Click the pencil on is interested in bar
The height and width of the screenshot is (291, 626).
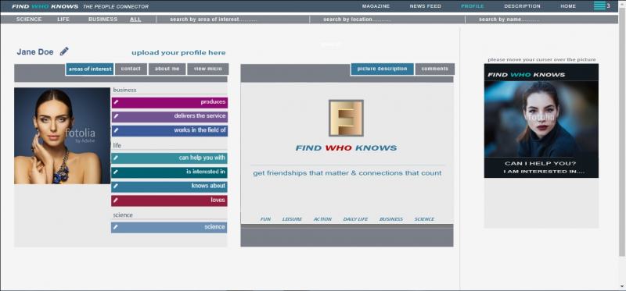116,172
